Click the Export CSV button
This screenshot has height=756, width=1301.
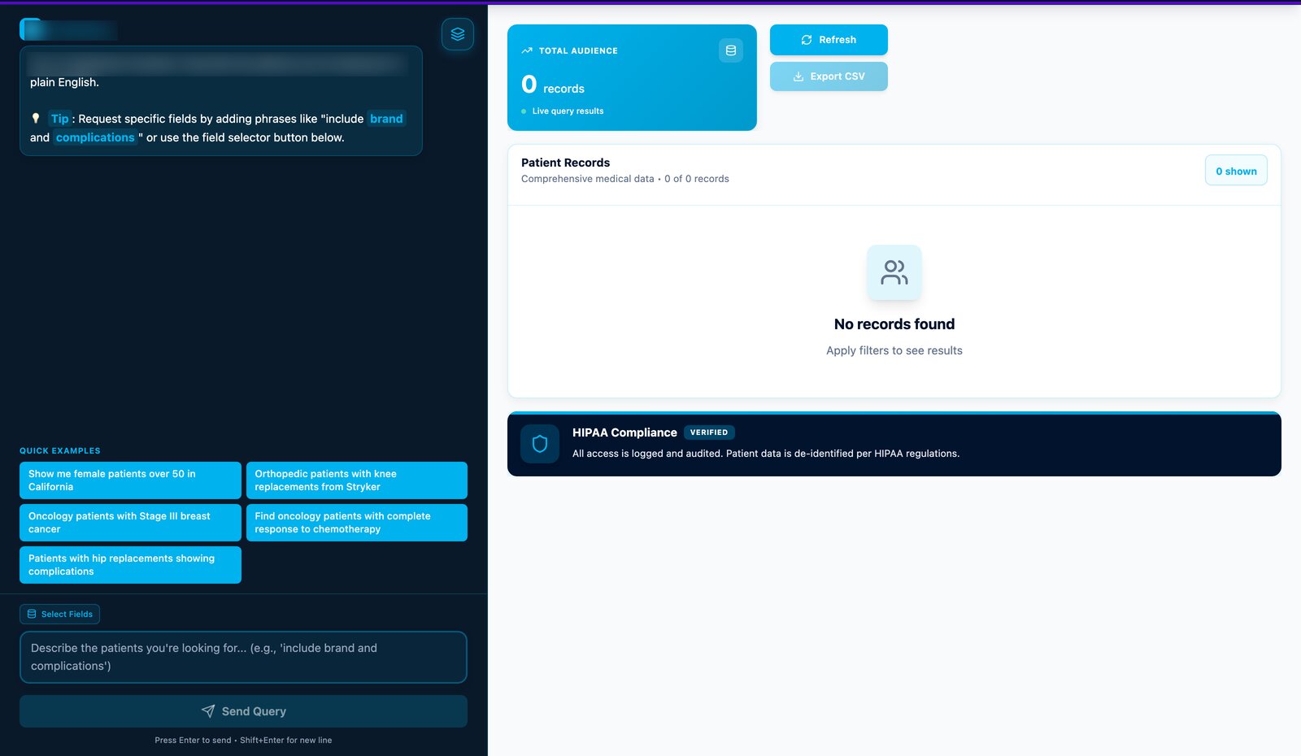[x=829, y=76]
